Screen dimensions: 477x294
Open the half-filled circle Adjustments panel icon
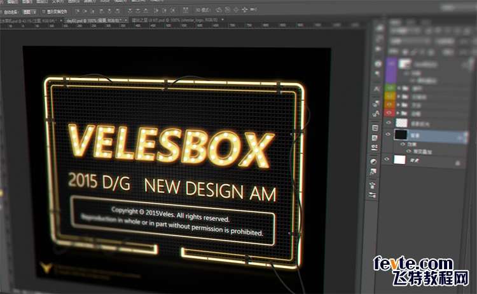click(x=373, y=161)
